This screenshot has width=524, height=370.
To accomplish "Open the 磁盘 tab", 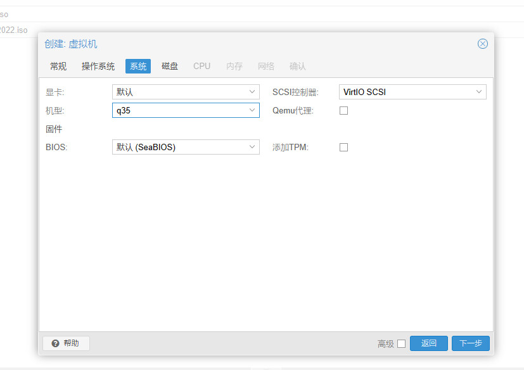I will click(170, 66).
